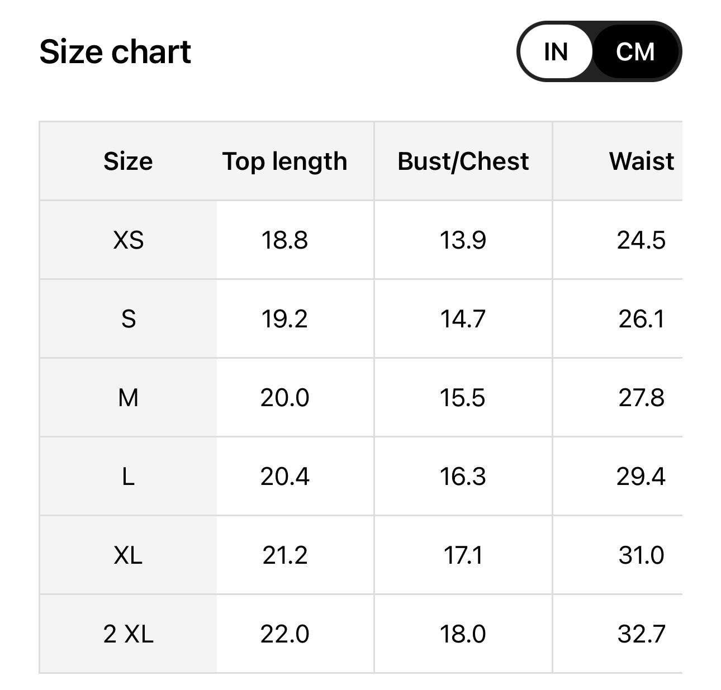Click 2 XL waist value 32.7

pos(641,634)
